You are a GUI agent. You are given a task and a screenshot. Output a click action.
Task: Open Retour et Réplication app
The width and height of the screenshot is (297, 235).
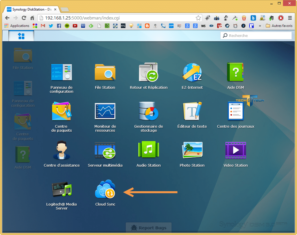(148, 73)
